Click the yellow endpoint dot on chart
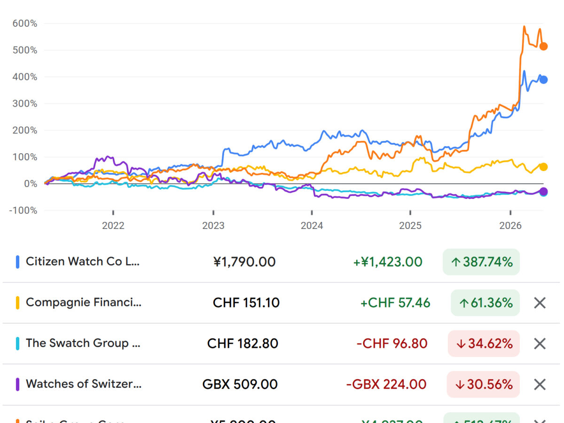The height and width of the screenshot is (423, 564). click(x=543, y=166)
